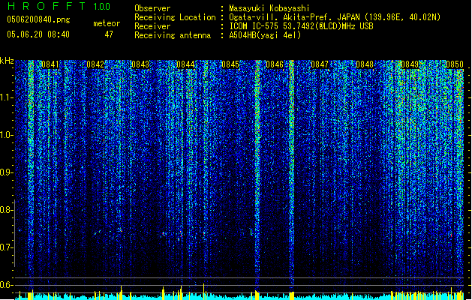
Task: Click the 'Observer' label
Action: click(x=152, y=8)
